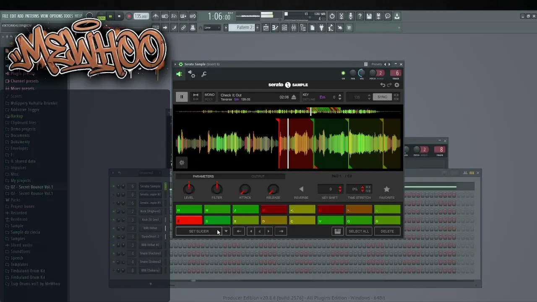This screenshot has width=537, height=302.
Task: Click the green speaker plugin editor icon
Action: (x=179, y=74)
